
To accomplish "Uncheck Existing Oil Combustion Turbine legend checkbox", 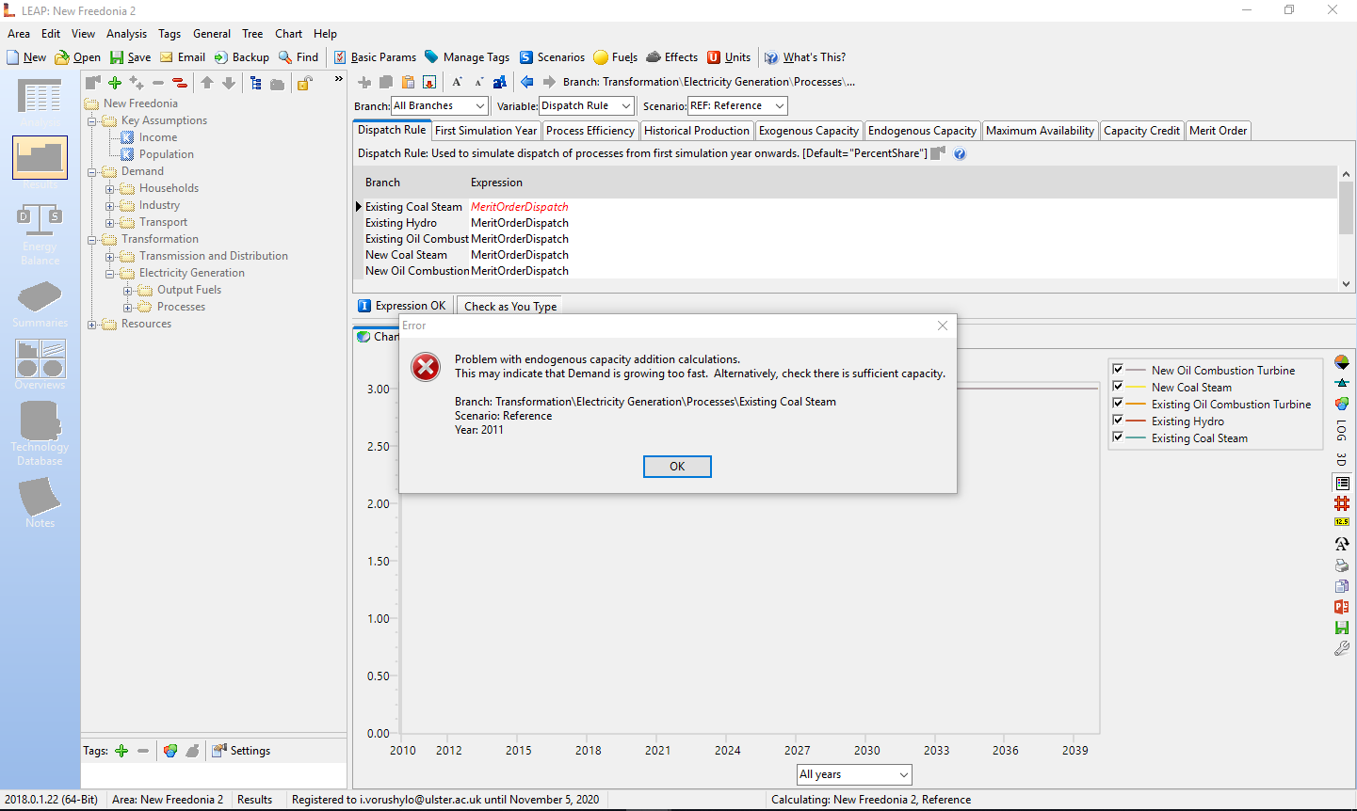I will click(1118, 403).
